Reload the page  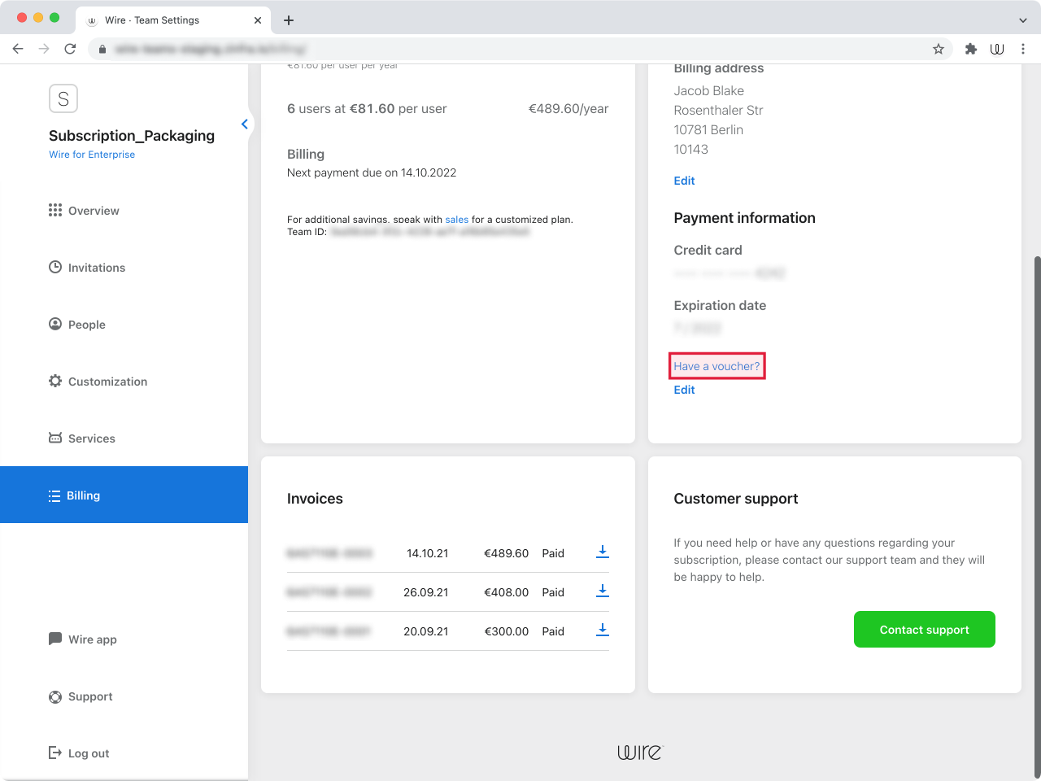(70, 49)
